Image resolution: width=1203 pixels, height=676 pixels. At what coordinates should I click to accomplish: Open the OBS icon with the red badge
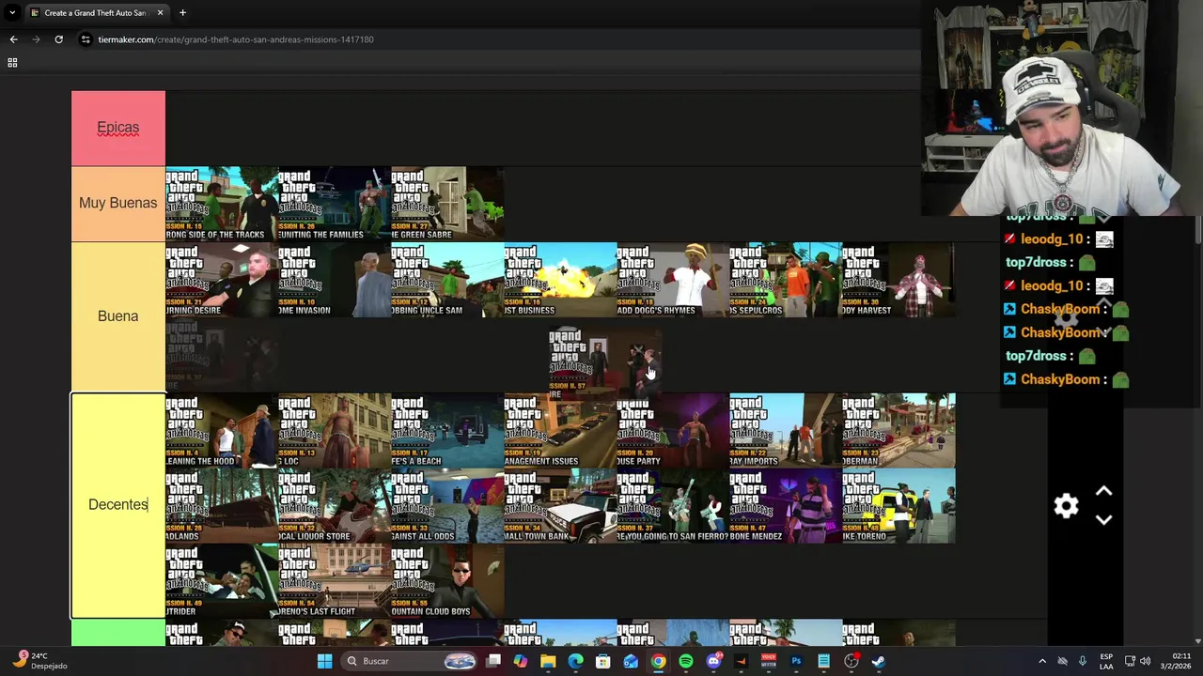pyautogui.click(x=851, y=661)
